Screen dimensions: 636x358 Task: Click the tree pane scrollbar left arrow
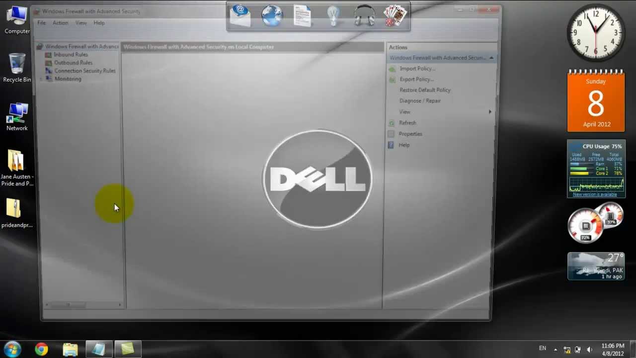47,305
